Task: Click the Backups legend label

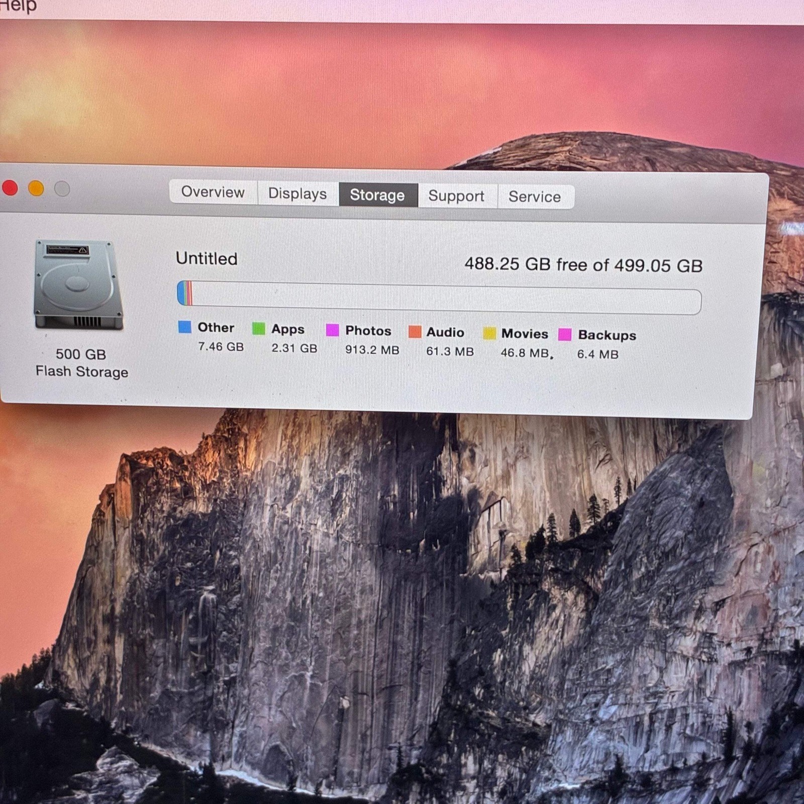Action: coord(607,335)
